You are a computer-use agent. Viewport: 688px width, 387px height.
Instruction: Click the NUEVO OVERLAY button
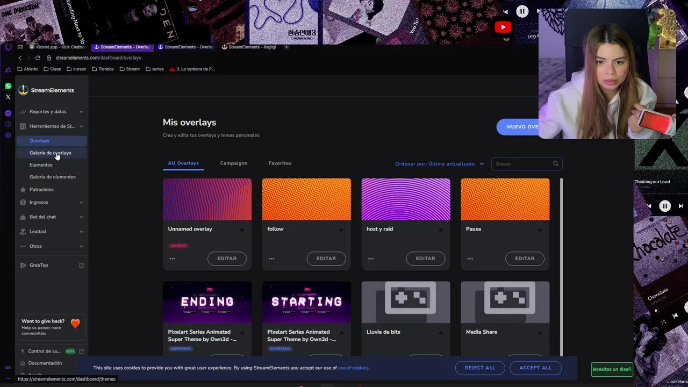pos(518,127)
